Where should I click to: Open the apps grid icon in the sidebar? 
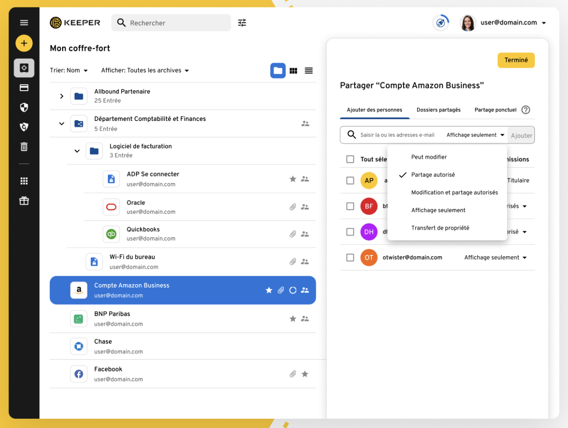click(x=24, y=181)
